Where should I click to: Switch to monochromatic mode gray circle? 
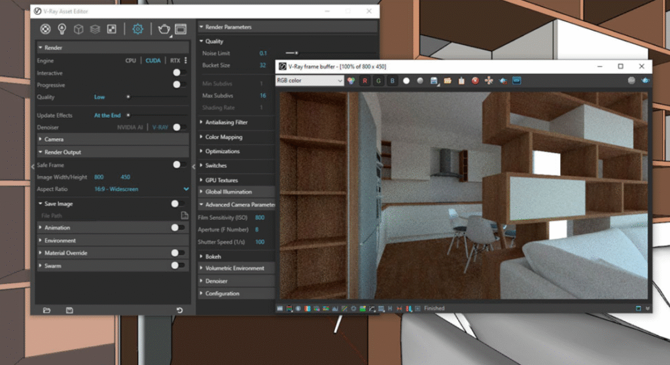[x=420, y=80]
